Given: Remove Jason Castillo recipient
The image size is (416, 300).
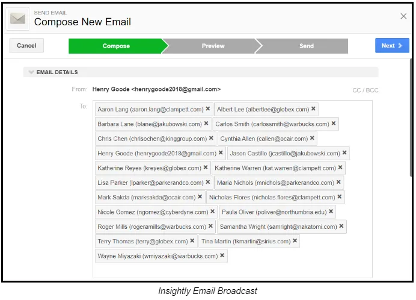Looking at the screenshot, I should point(344,152).
